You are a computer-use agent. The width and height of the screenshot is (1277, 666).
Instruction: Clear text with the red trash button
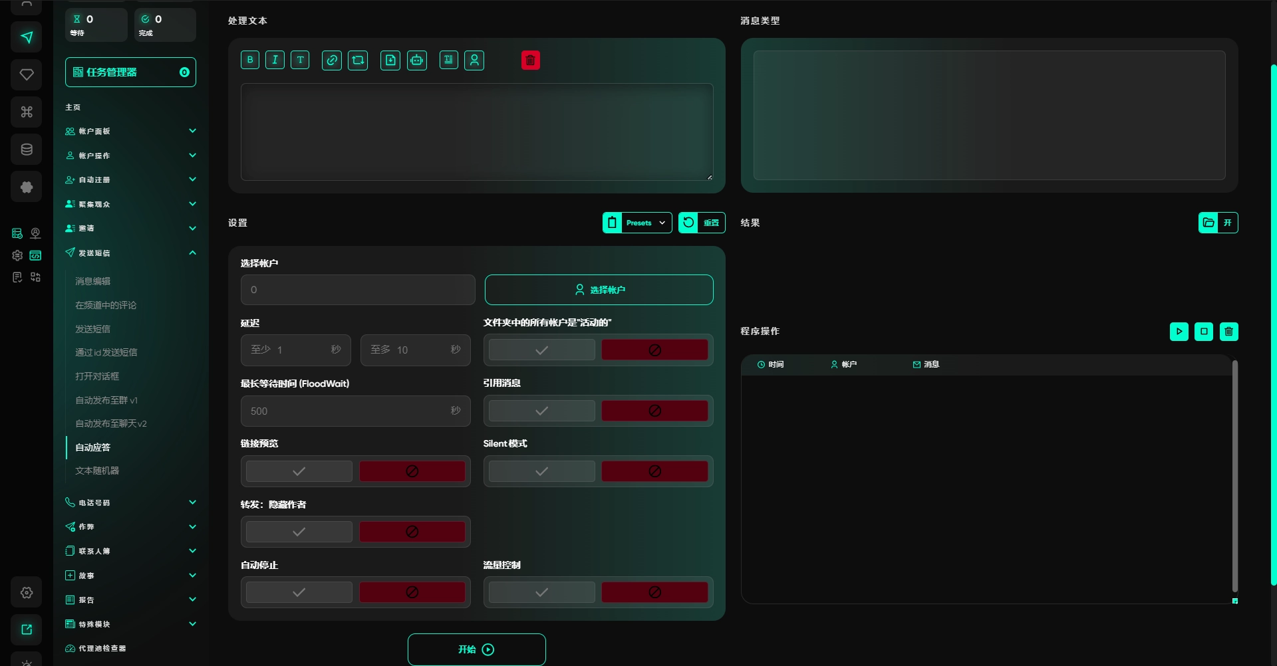coord(531,60)
